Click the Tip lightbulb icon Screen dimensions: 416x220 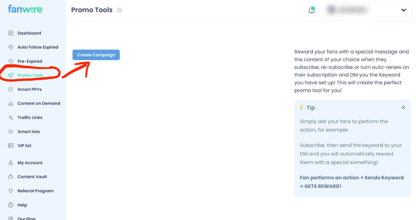point(301,107)
